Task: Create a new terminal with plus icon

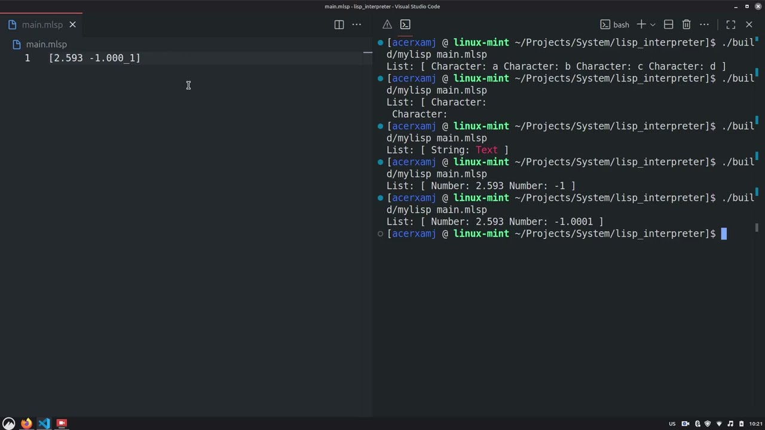Action: (641, 24)
